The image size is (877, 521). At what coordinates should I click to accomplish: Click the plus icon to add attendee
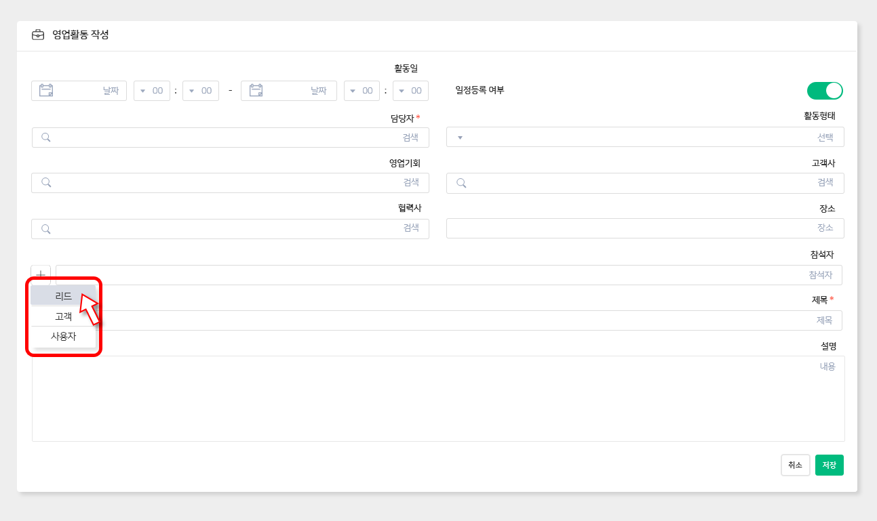(x=41, y=274)
